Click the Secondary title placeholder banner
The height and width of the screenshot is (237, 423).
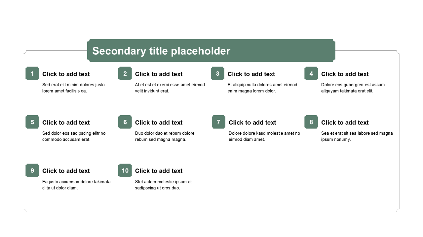tap(211, 51)
